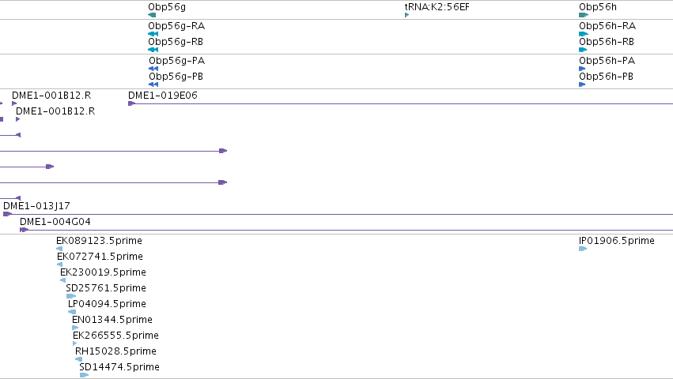Open the Obp56h-PA protein label
Screen dimensions: 673x379
607,61
